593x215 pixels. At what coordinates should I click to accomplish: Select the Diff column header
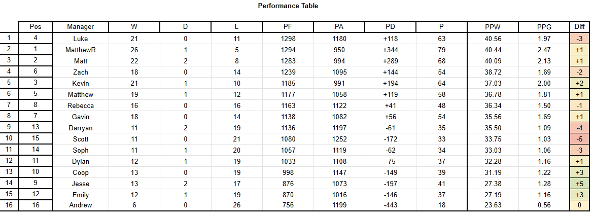[579, 27]
